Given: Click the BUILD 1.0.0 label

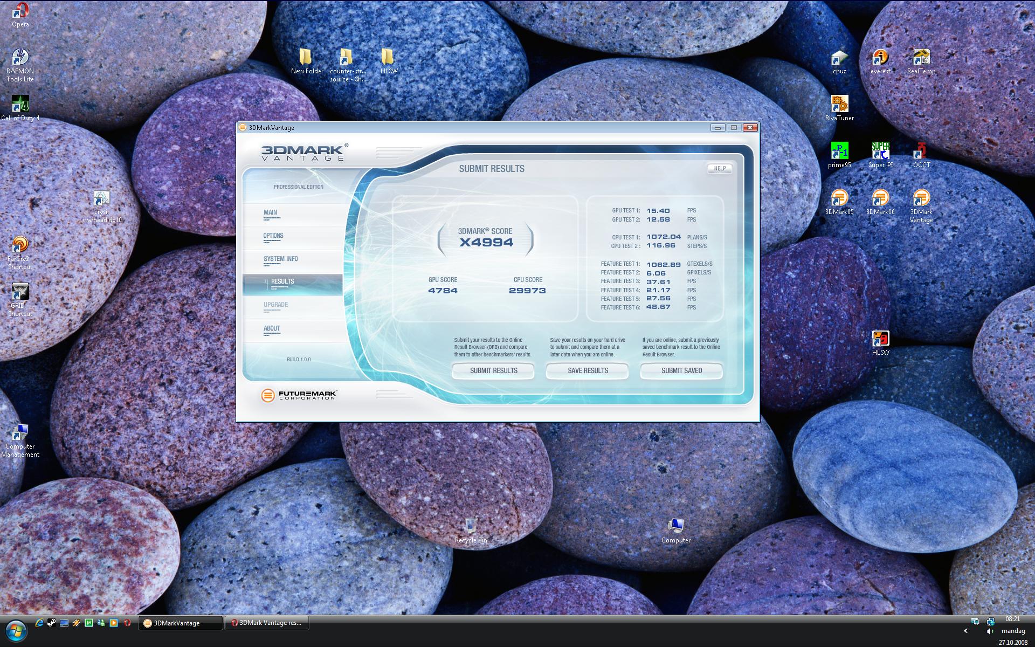Looking at the screenshot, I should pos(299,360).
